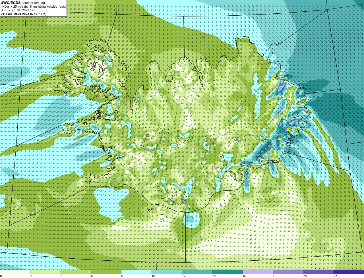Pick the light cyan 8–10 m/s swatch
The image size is (364, 278).
(136, 272)
